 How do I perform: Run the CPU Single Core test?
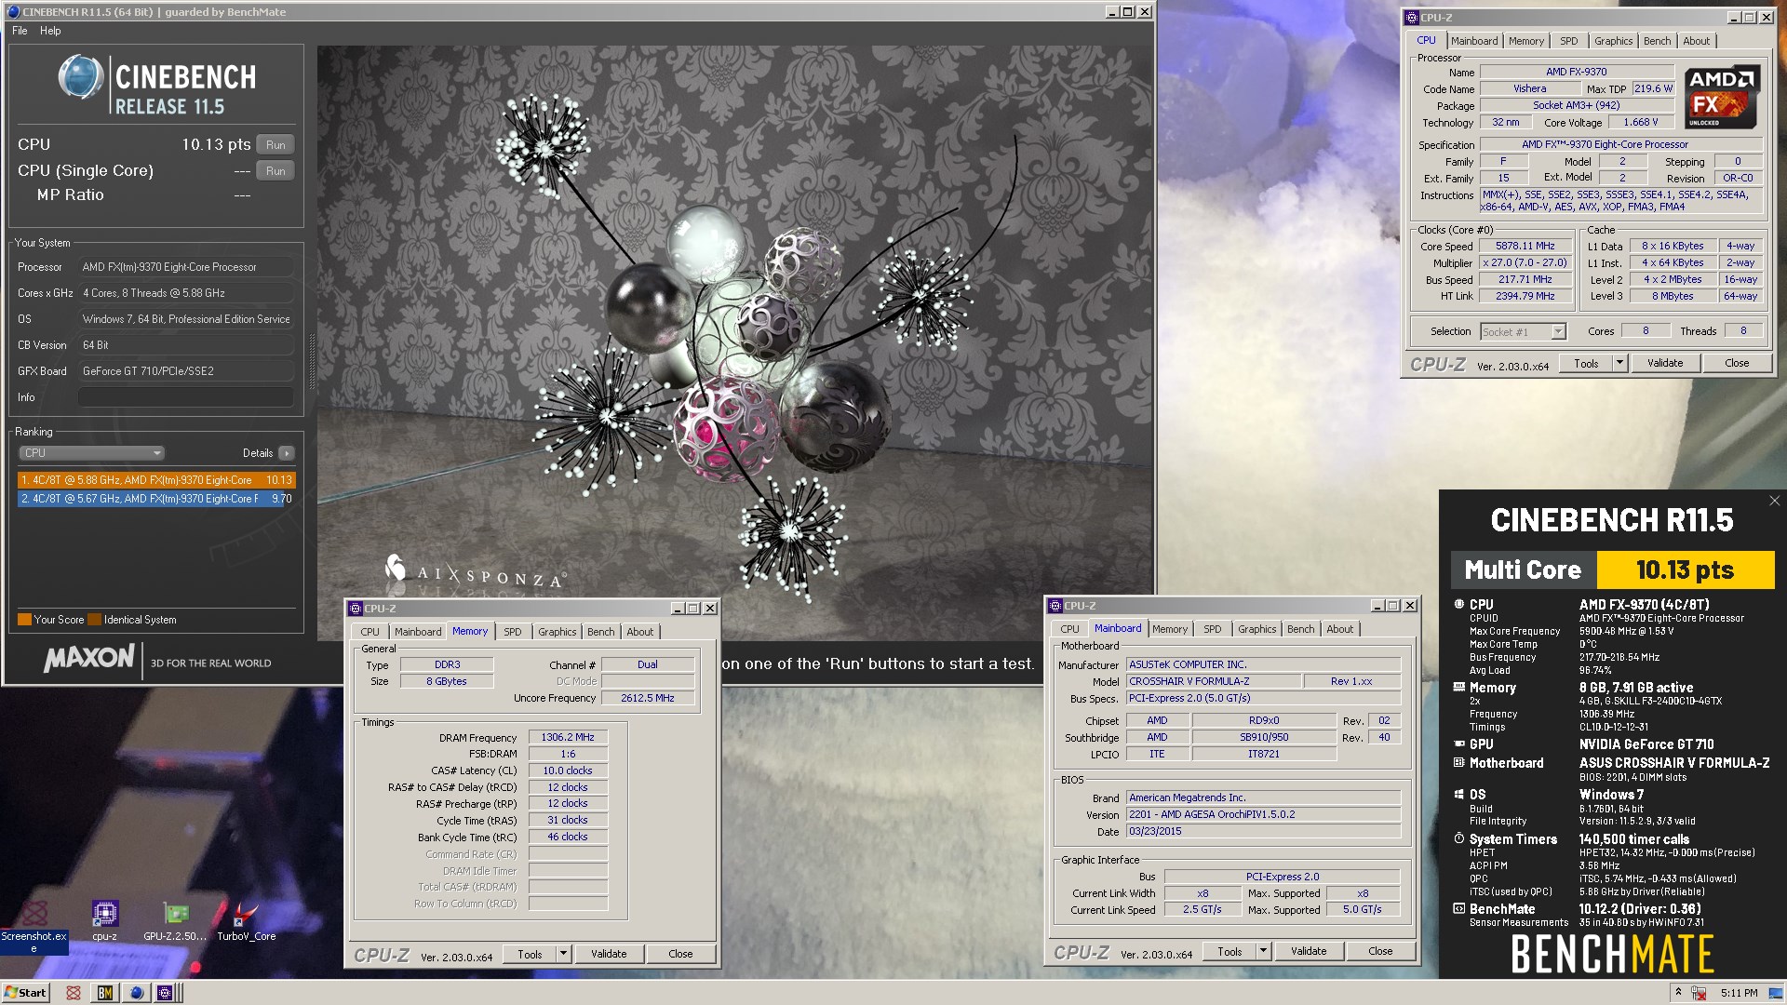click(275, 171)
